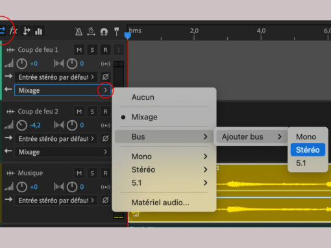This screenshot has height=248, width=331.
Task: Expand the Mono submenu in output menu
Action: tap(164, 156)
